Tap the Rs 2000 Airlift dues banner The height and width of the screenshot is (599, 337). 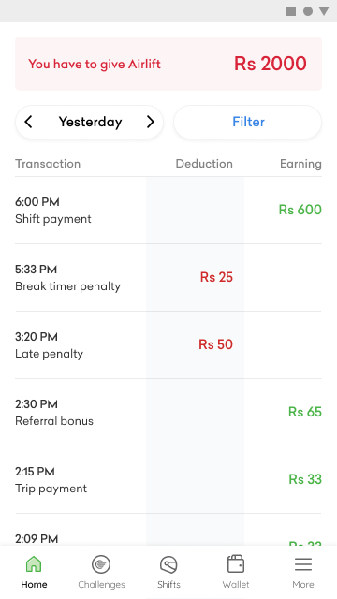click(x=168, y=64)
